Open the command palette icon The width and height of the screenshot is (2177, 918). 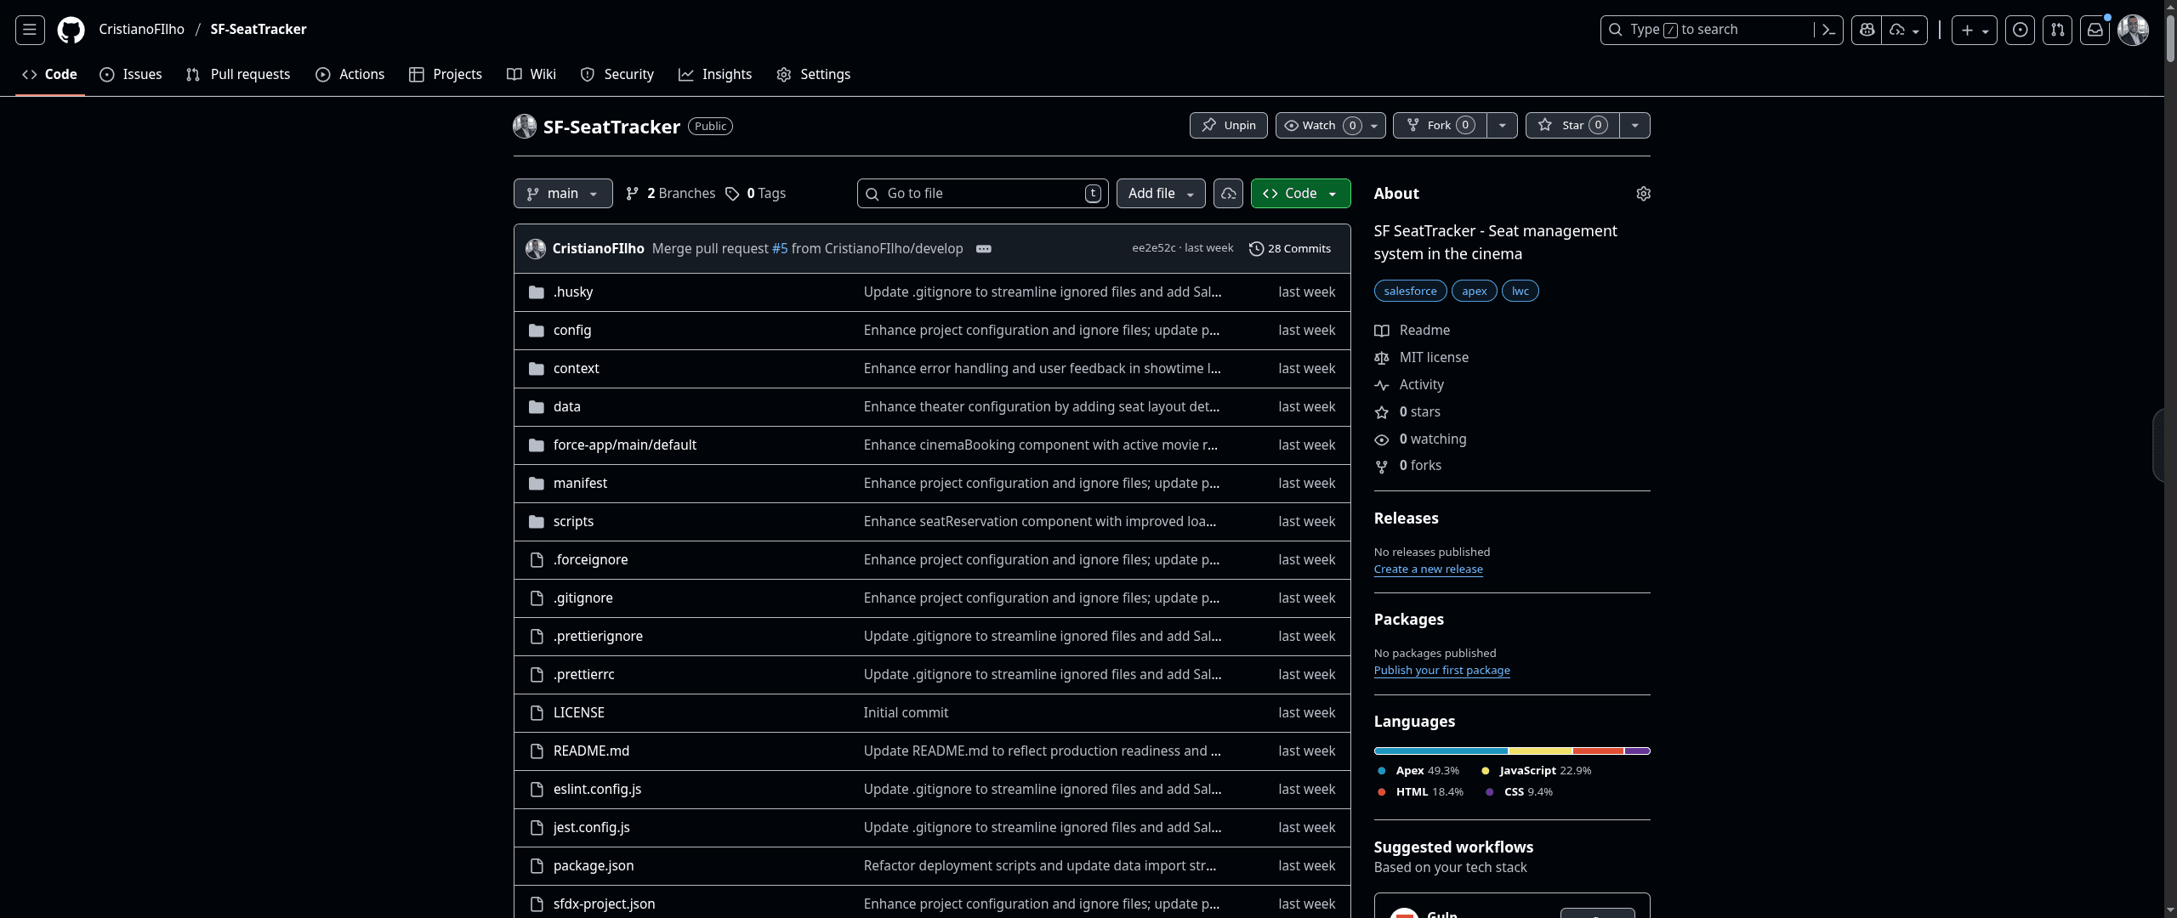pos(1828,30)
